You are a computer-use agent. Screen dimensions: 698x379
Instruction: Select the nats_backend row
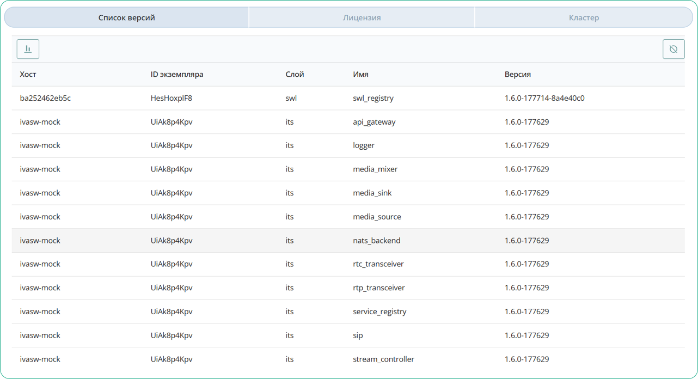376,241
